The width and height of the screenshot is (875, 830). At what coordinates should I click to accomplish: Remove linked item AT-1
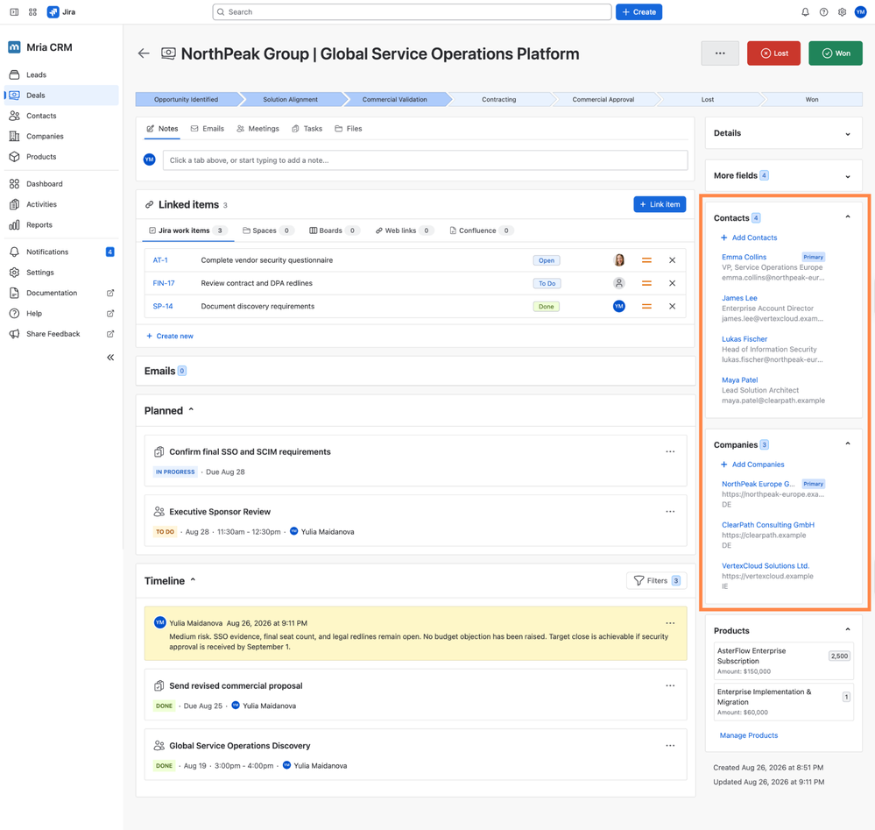673,260
